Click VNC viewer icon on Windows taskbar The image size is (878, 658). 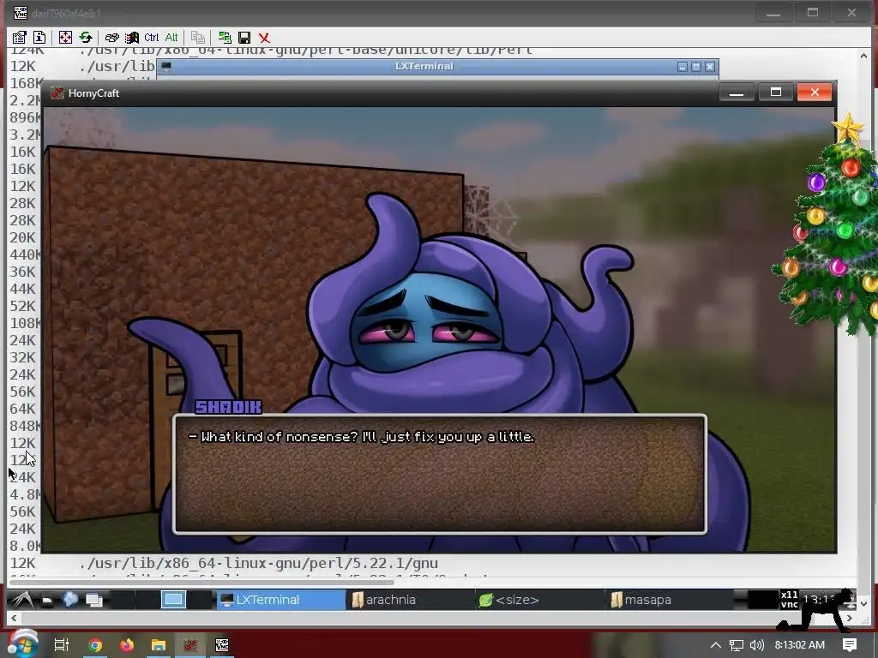pyautogui.click(x=222, y=645)
